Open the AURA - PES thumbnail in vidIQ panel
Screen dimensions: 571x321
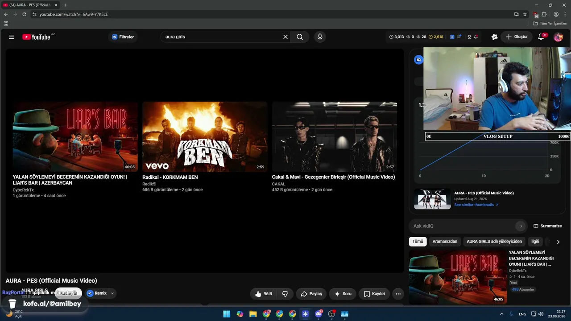(432, 199)
